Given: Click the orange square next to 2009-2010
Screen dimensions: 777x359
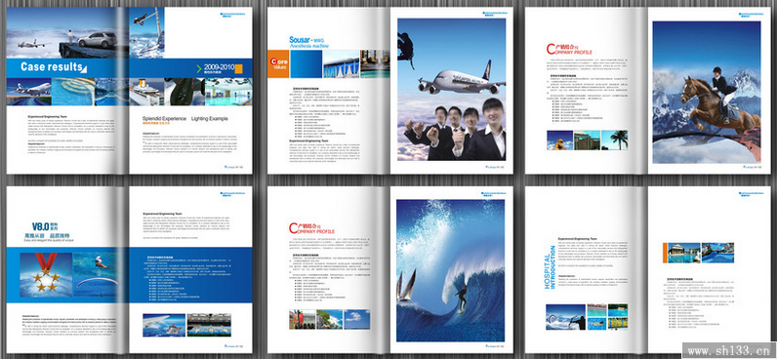Looking at the screenshot, I should [x=239, y=68].
